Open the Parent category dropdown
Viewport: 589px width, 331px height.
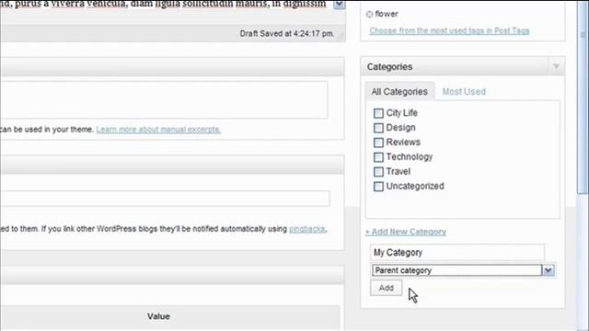click(x=463, y=270)
